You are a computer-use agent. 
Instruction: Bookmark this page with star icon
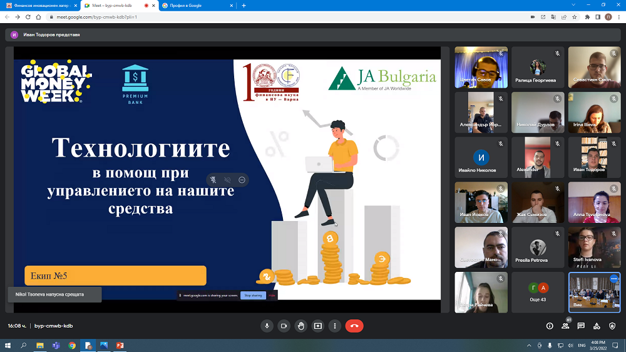[574, 17]
